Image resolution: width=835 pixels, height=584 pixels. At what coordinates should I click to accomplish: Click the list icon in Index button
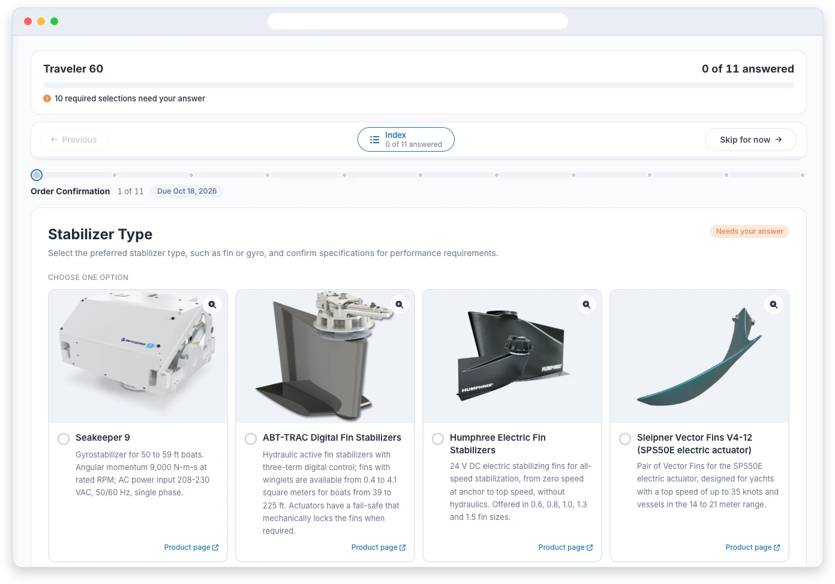374,140
